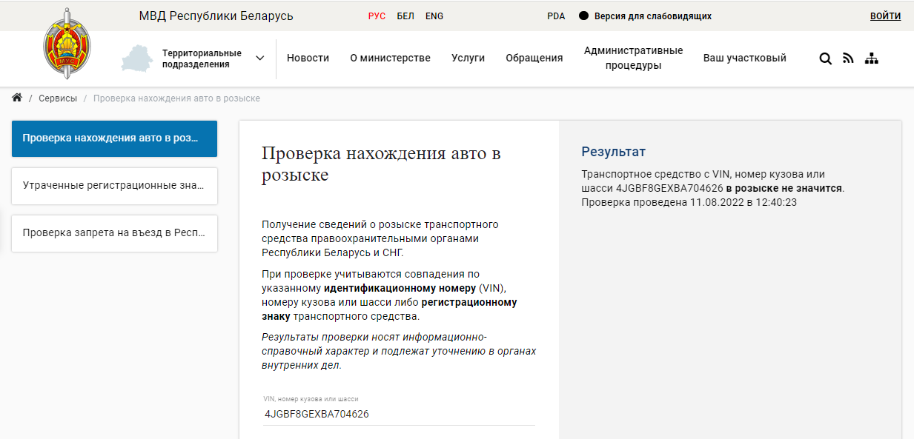Open the Услуги menu
This screenshot has width=914, height=439.
click(468, 58)
